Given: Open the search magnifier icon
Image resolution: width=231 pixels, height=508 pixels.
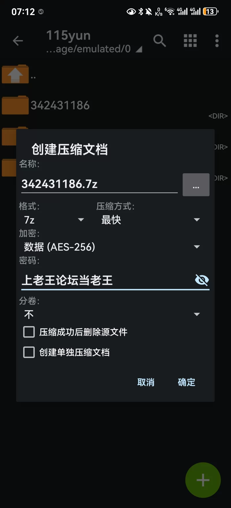Looking at the screenshot, I should pyautogui.click(x=160, y=41).
